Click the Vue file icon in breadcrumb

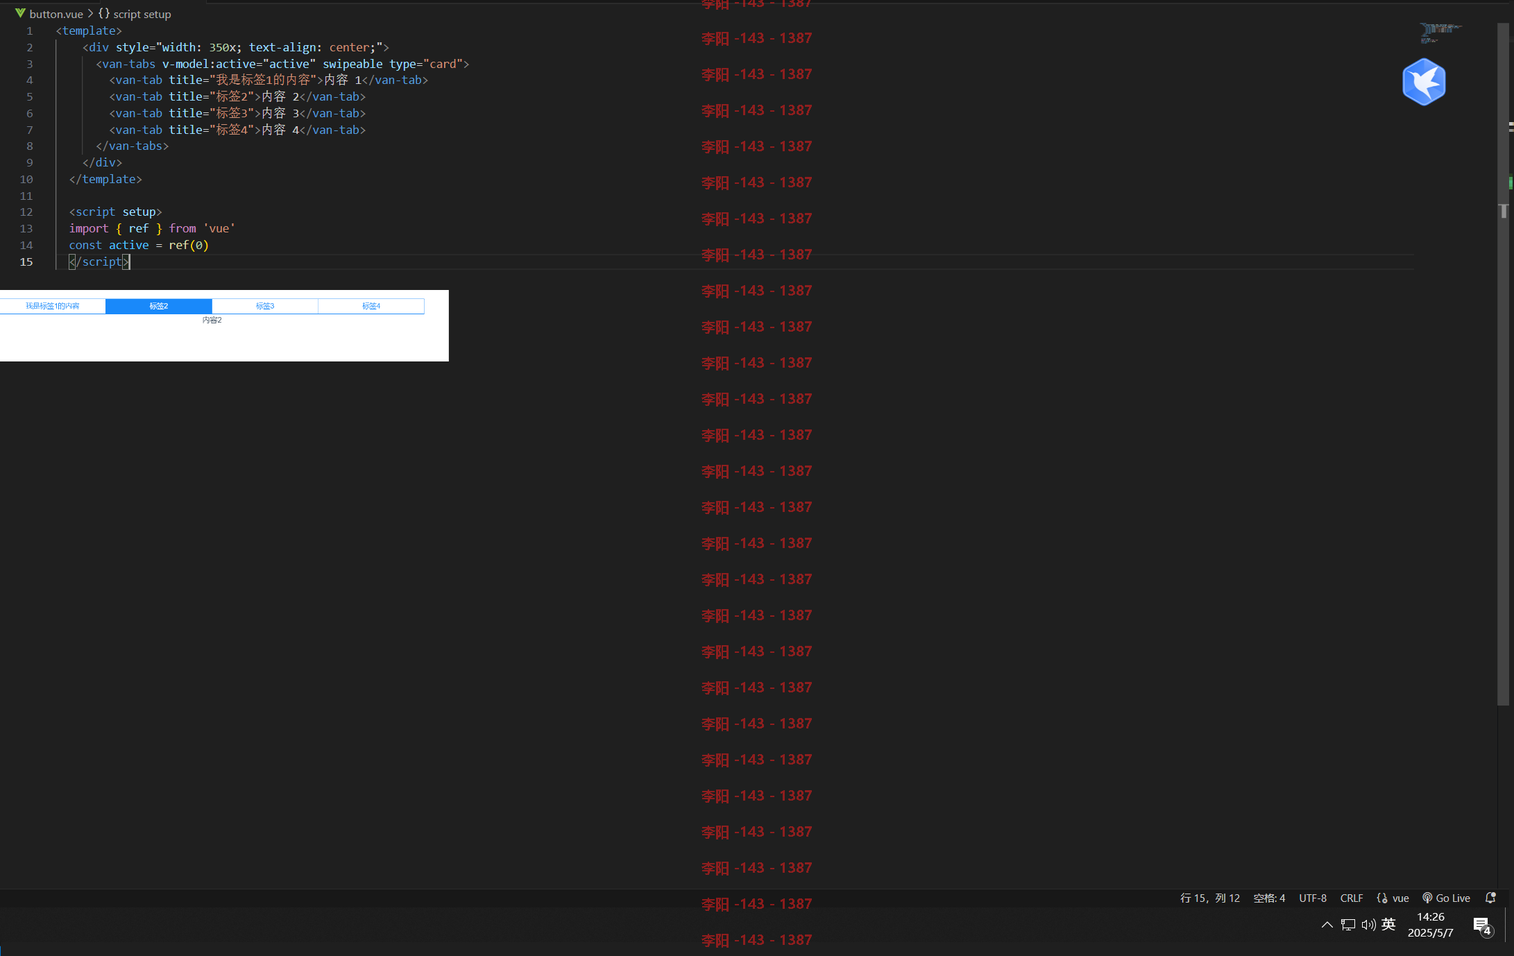(x=21, y=13)
